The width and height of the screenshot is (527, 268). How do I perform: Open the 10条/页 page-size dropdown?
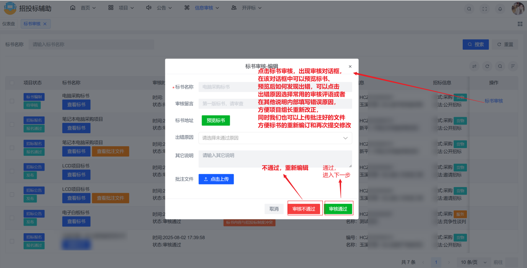pos(473,262)
